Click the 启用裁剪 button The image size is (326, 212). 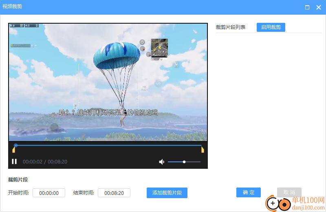[x=271, y=27]
